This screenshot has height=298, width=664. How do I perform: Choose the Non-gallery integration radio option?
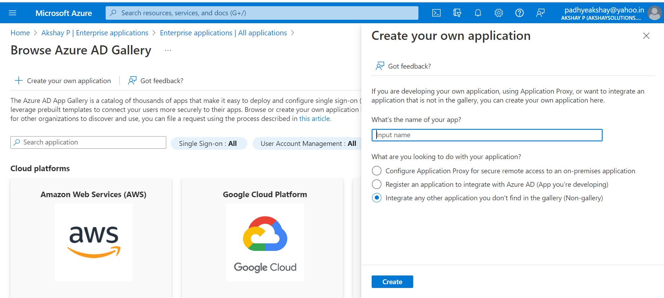tap(377, 198)
